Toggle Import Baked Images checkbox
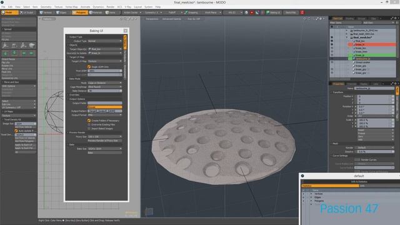 click(x=89, y=129)
